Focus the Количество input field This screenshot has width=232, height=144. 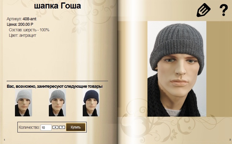46,128
